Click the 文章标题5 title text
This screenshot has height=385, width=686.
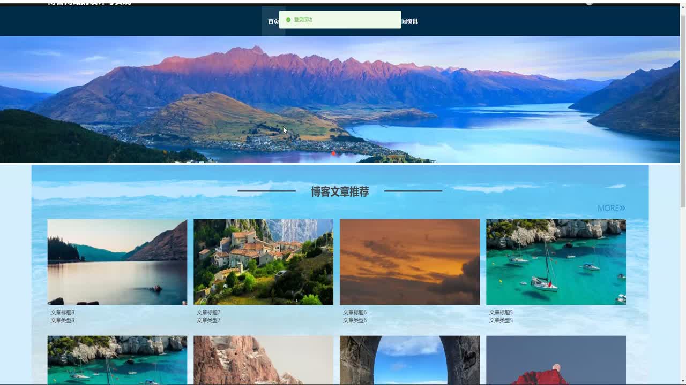(x=501, y=312)
